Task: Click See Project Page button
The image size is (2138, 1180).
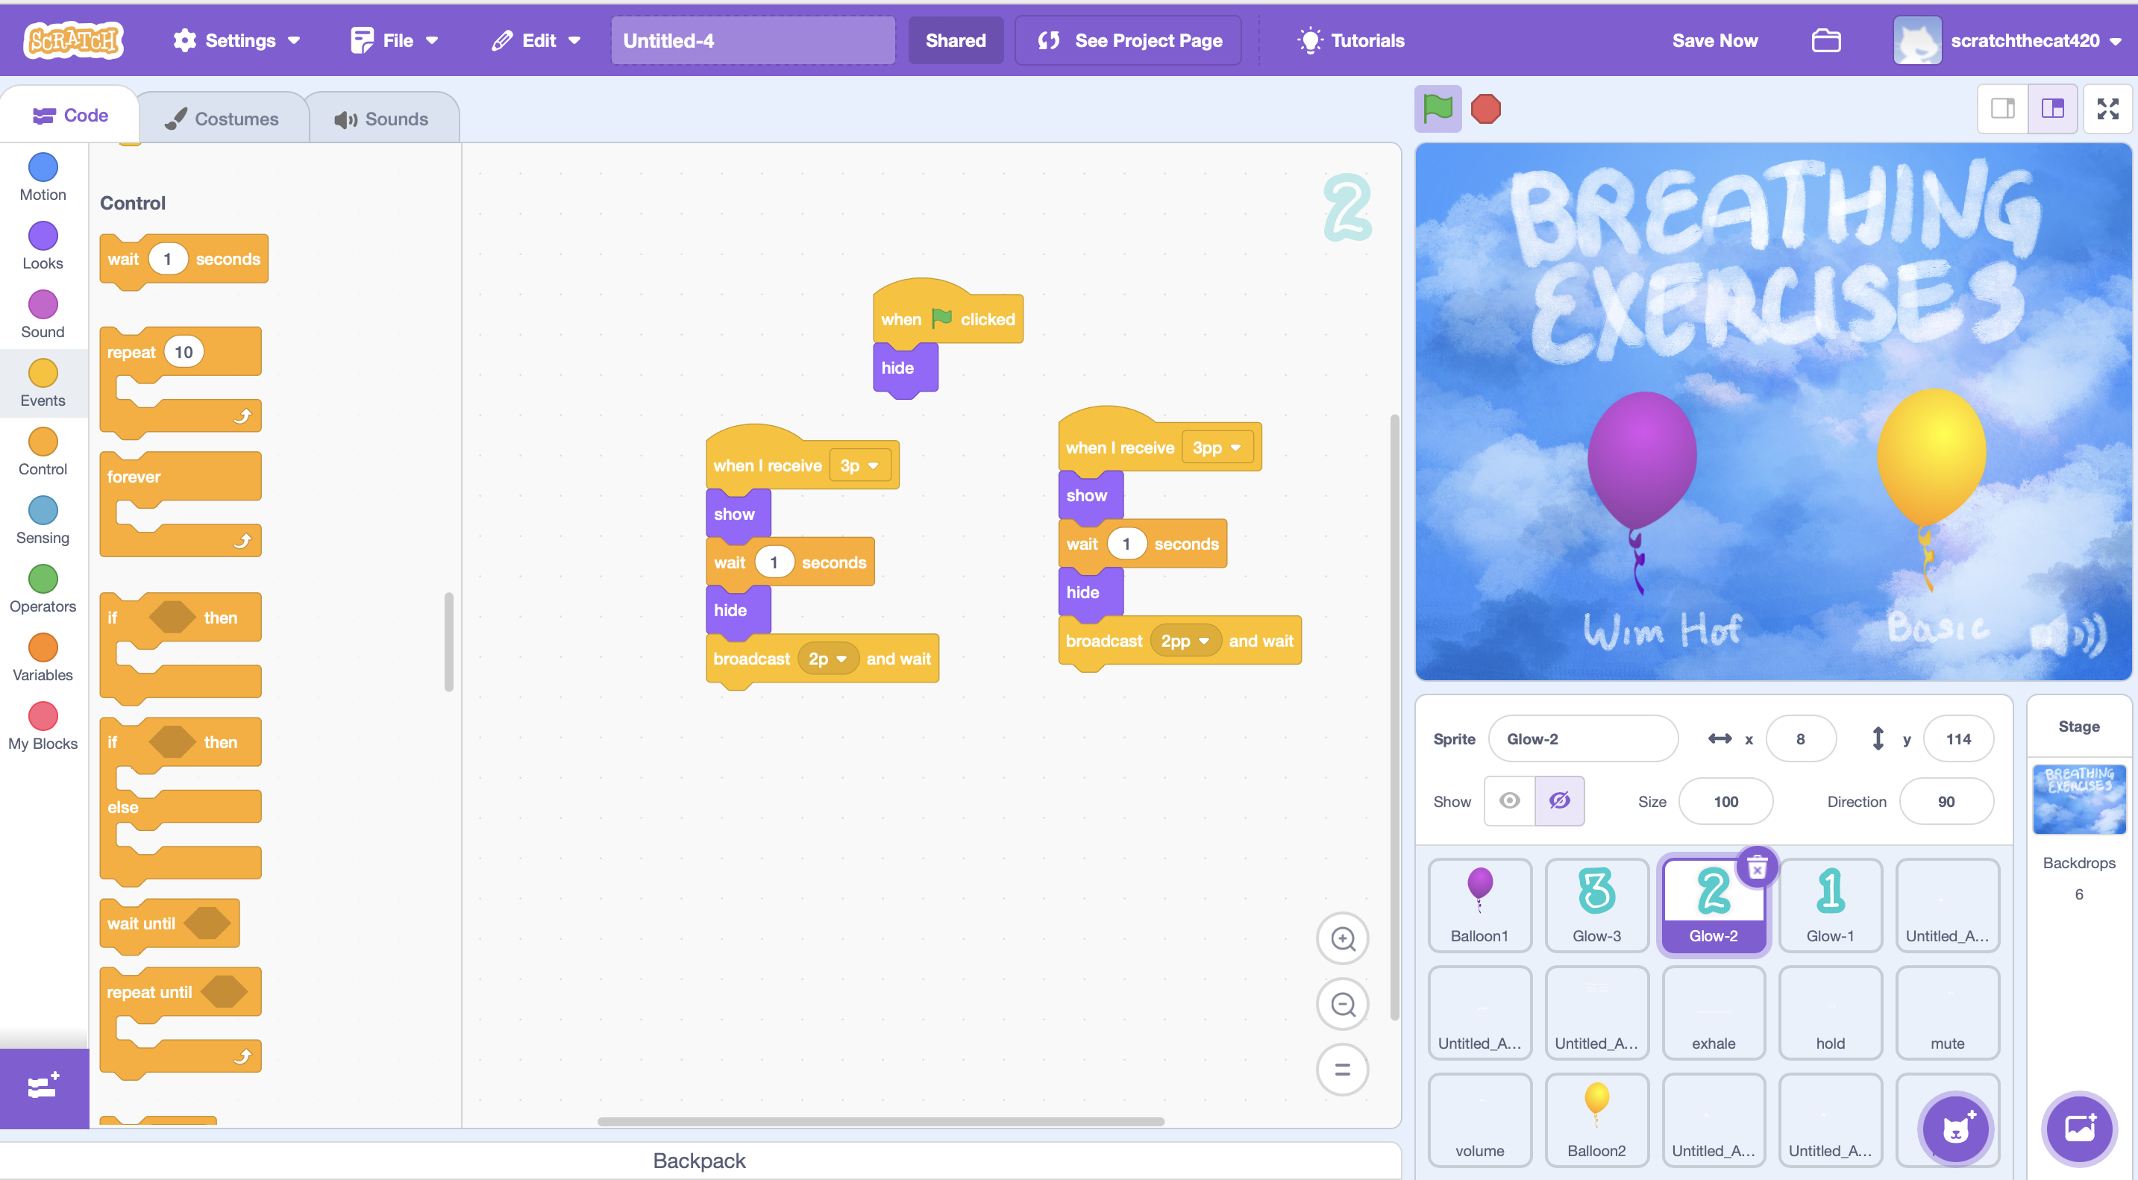Action: [x=1129, y=41]
